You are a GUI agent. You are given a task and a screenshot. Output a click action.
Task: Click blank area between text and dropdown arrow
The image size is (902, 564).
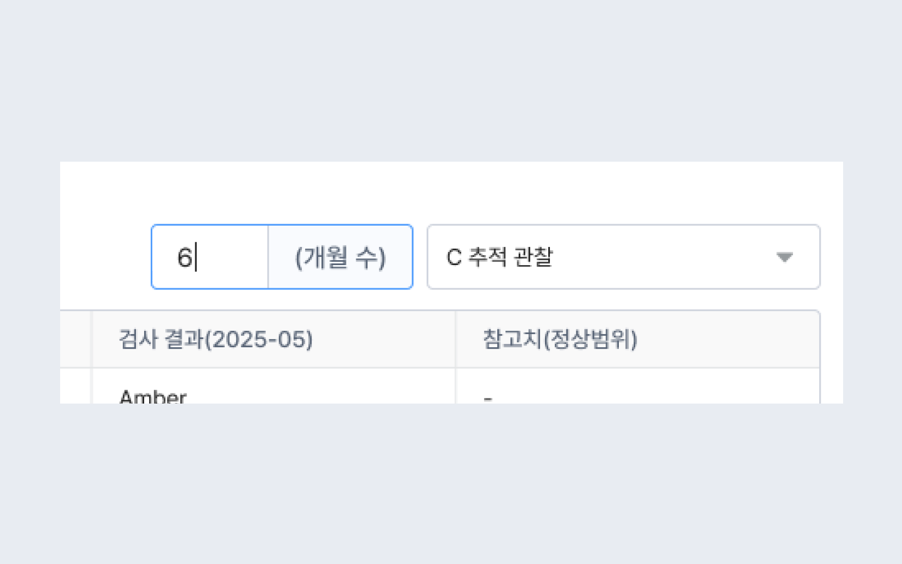click(664, 257)
